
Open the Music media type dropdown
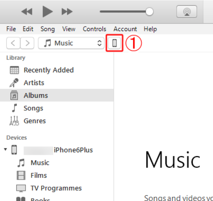coord(71,43)
